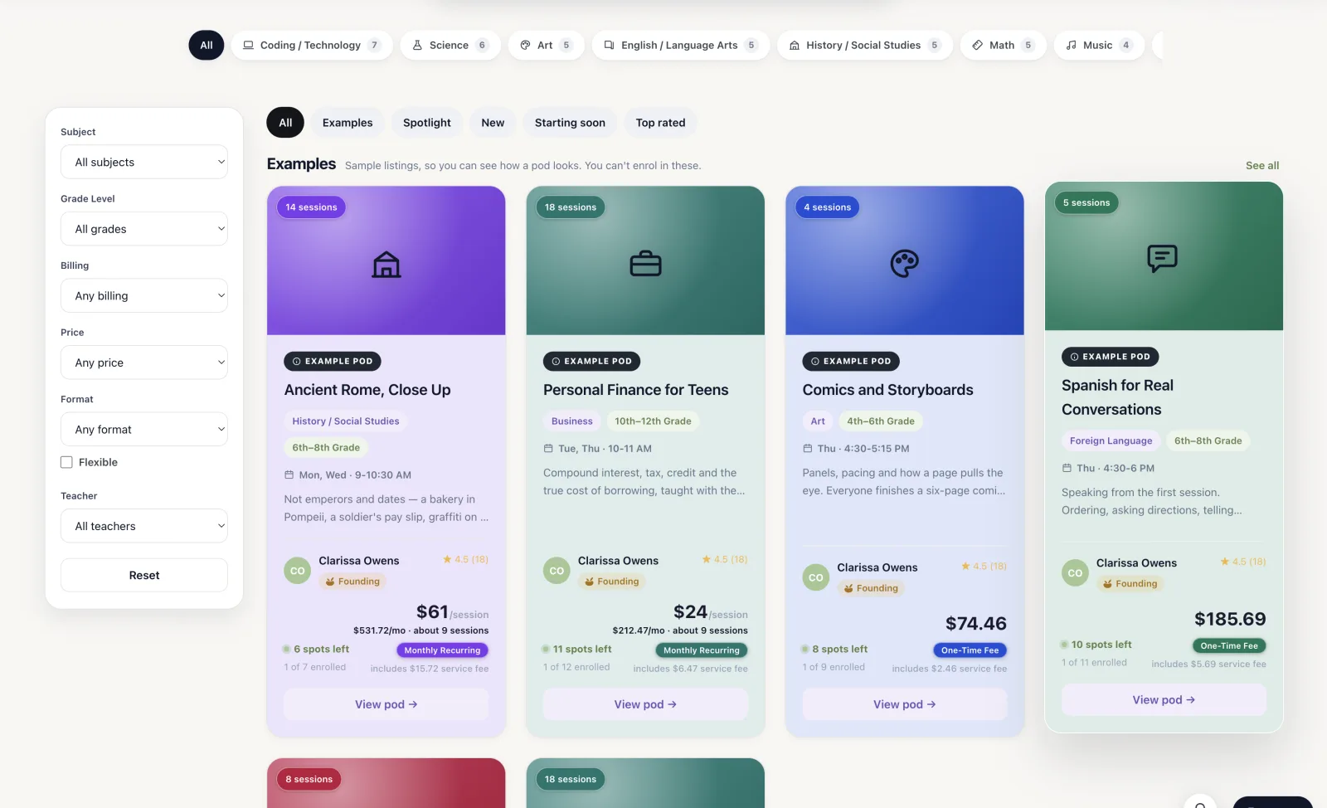Enable the Flexible checkbox

click(x=66, y=462)
